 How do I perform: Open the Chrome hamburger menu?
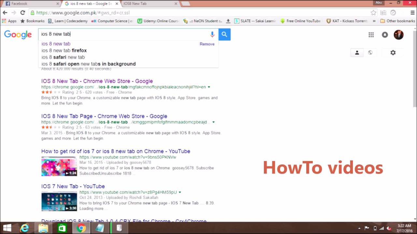(412, 13)
